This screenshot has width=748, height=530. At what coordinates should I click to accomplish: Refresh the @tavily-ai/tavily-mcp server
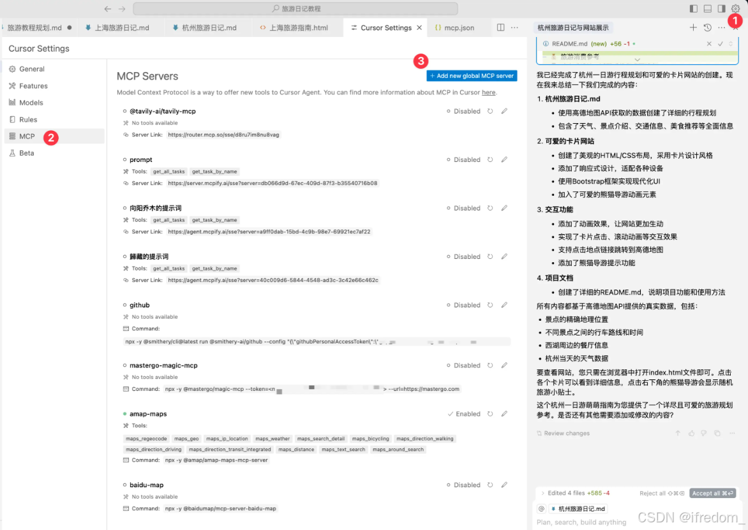[490, 111]
